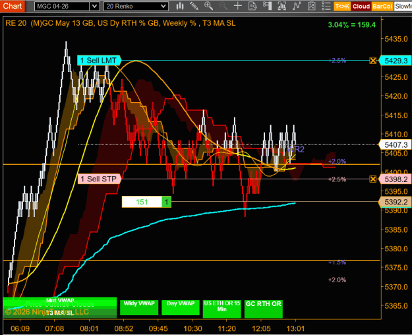Select the Chart tab
Screen dimensions: 412x335
coord(13,6)
